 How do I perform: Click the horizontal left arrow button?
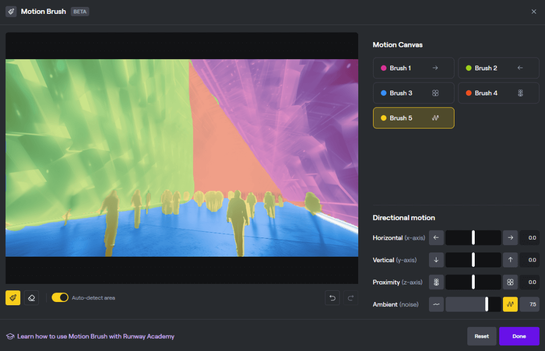click(436, 238)
